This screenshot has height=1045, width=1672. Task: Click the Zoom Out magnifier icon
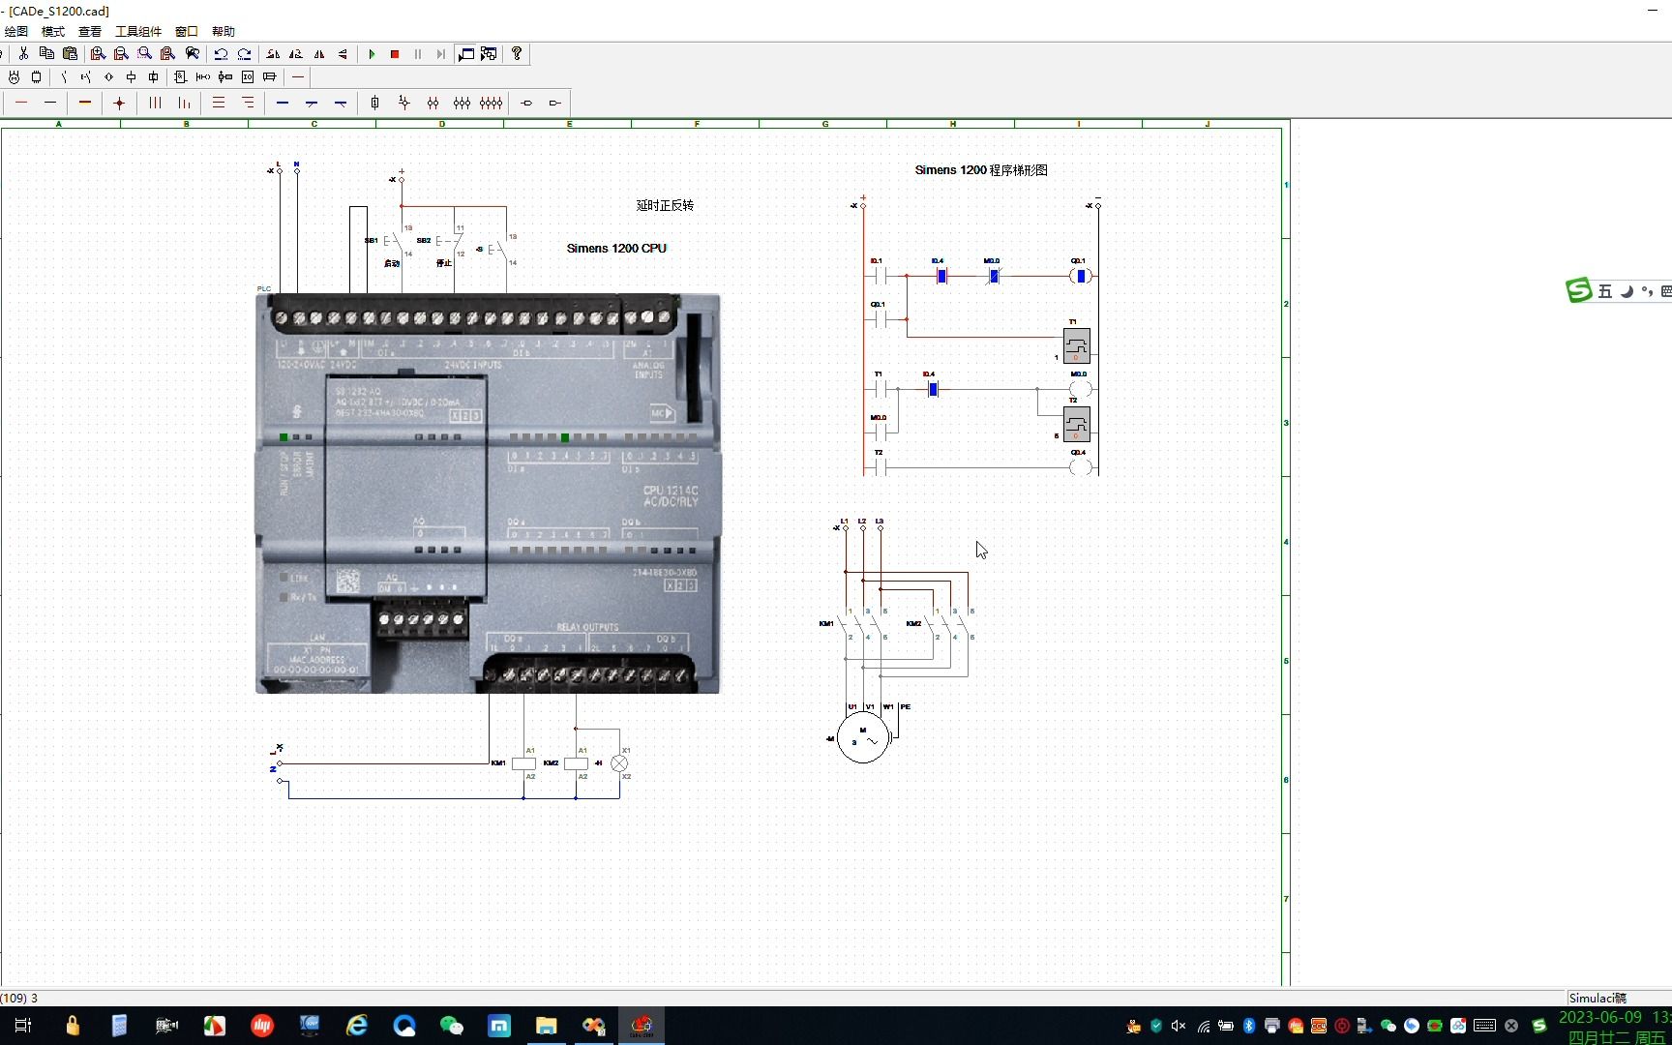coord(121,54)
